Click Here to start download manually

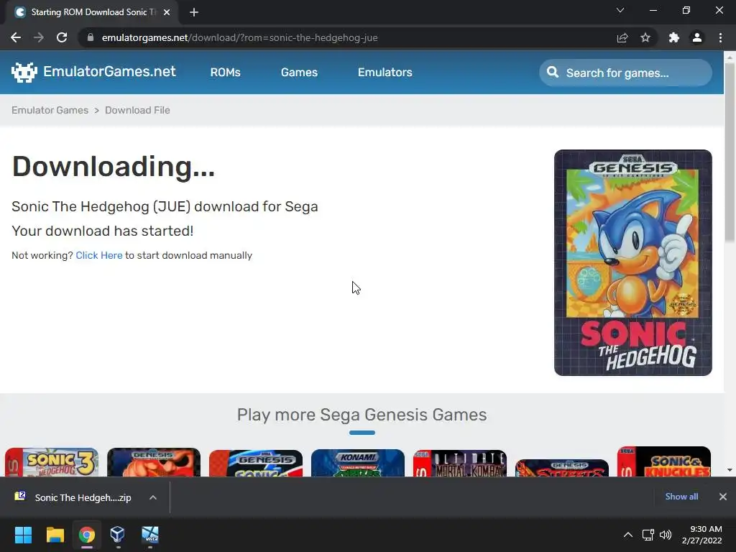click(99, 255)
